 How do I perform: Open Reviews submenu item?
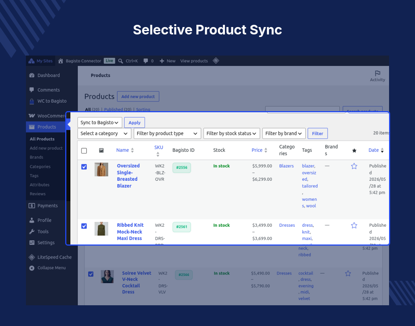pos(37,194)
